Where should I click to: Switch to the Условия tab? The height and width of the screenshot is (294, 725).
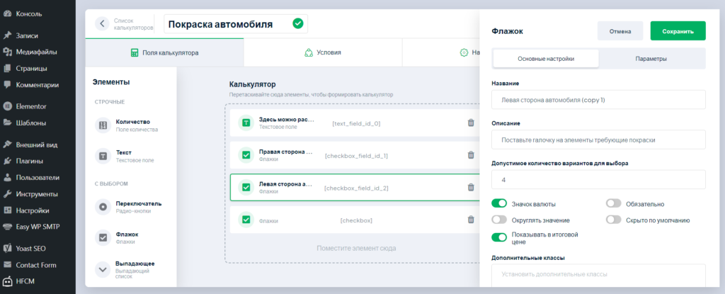point(323,53)
